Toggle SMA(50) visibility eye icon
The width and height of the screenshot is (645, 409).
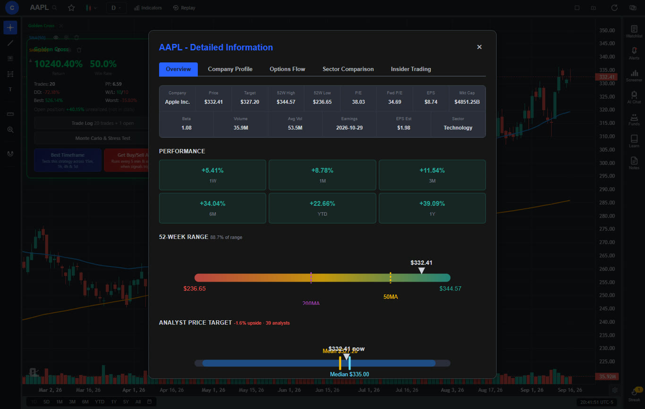tap(56, 37)
